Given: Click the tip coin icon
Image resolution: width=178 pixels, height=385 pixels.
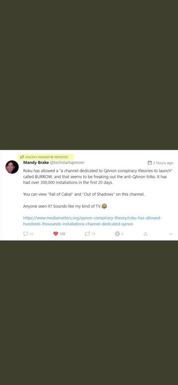Looking at the screenshot, I should pos(117,234).
